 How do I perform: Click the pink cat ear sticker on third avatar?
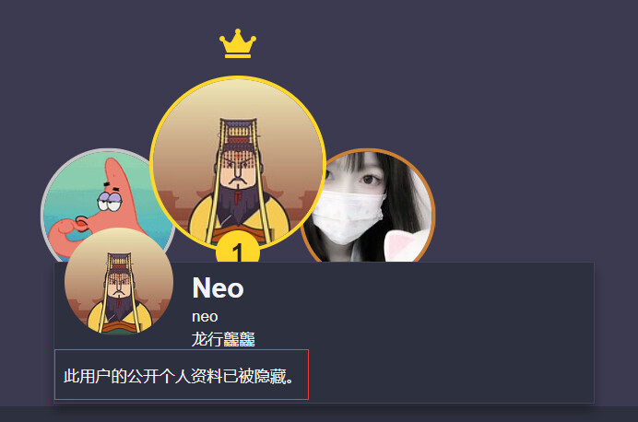[404, 245]
